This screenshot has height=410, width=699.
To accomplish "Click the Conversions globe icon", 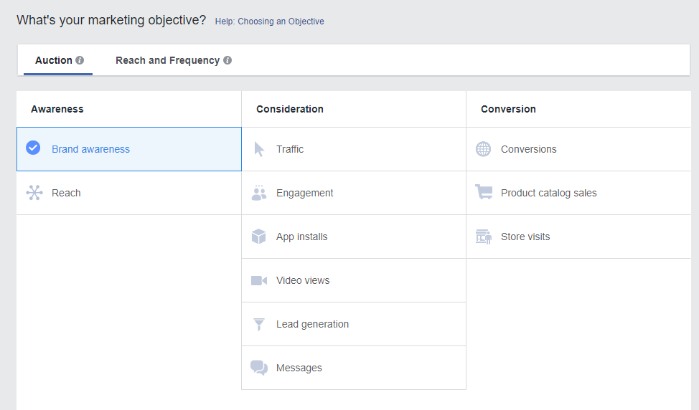I will click(x=484, y=149).
